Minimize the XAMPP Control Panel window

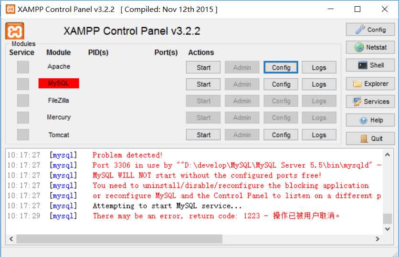[x=331, y=9]
